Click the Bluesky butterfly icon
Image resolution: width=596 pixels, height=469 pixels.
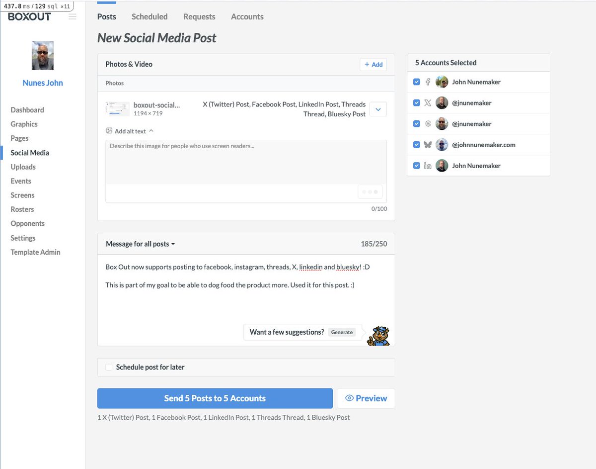[428, 145]
